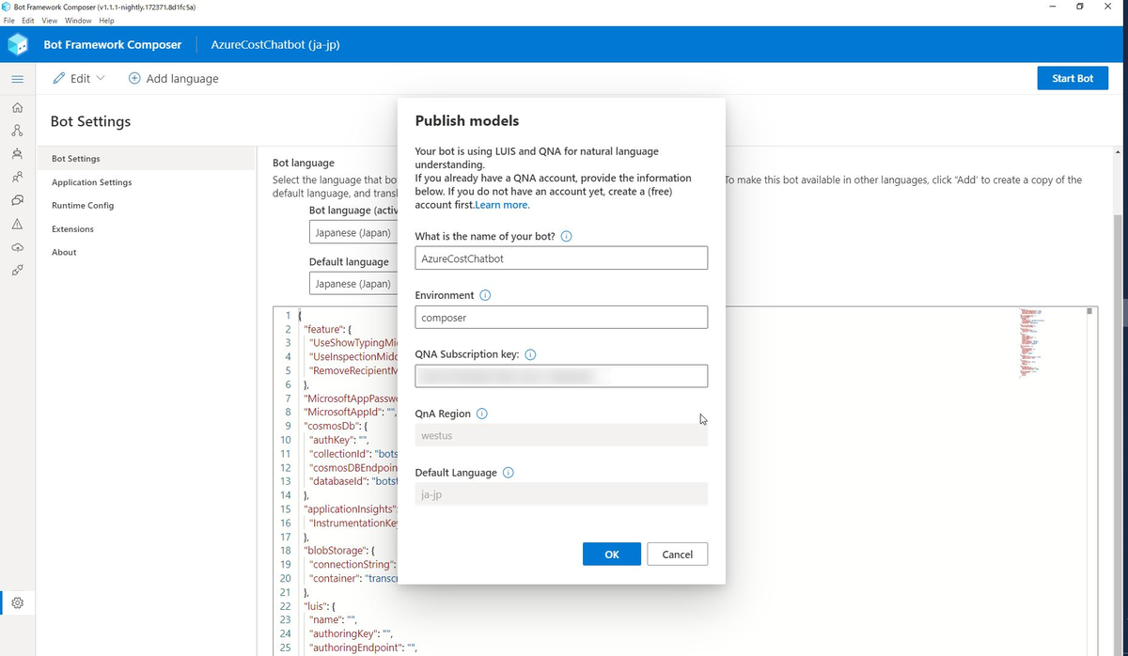Follow the Learn more link

click(x=502, y=205)
